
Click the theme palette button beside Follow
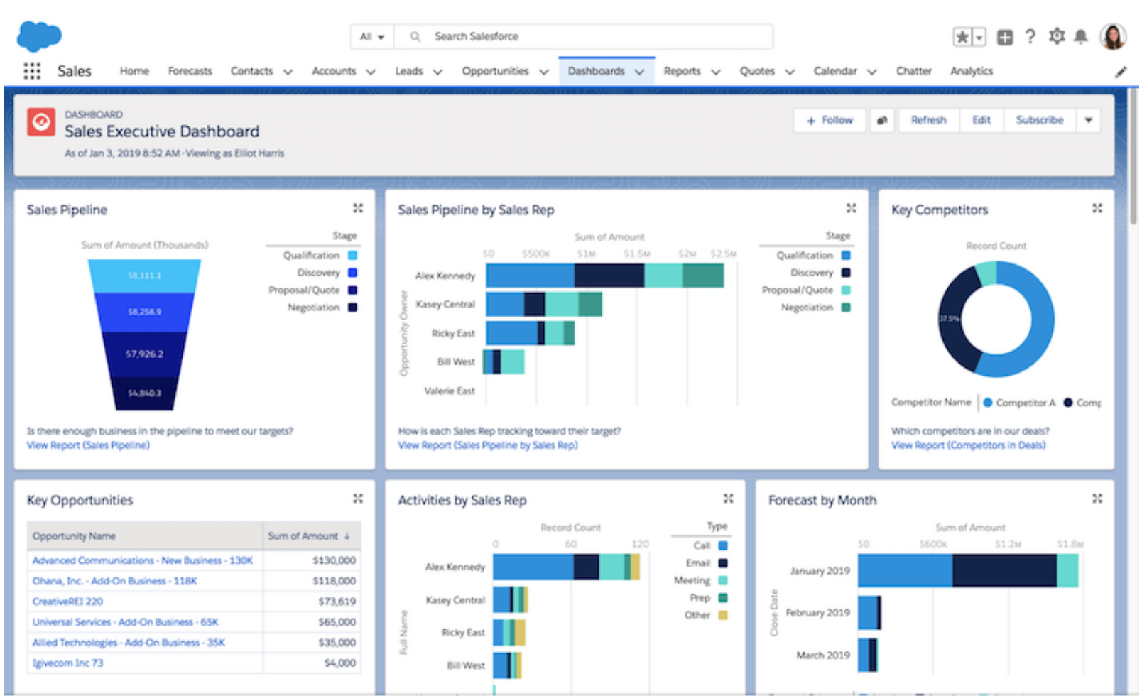tap(882, 121)
